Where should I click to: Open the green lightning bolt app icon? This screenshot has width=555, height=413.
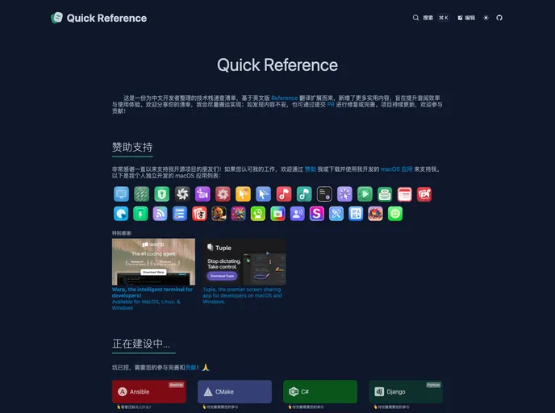coord(140,214)
